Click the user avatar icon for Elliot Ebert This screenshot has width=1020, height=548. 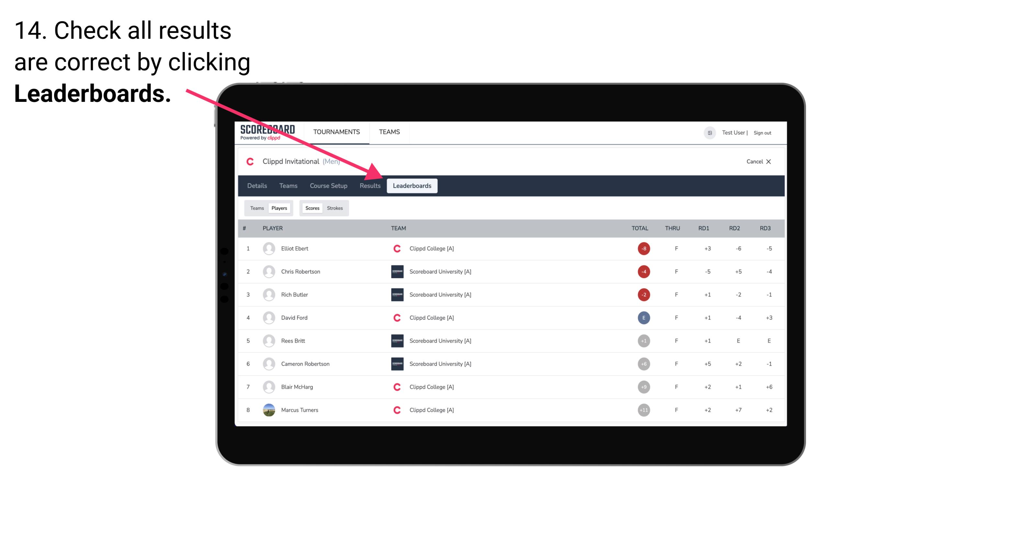(x=267, y=248)
